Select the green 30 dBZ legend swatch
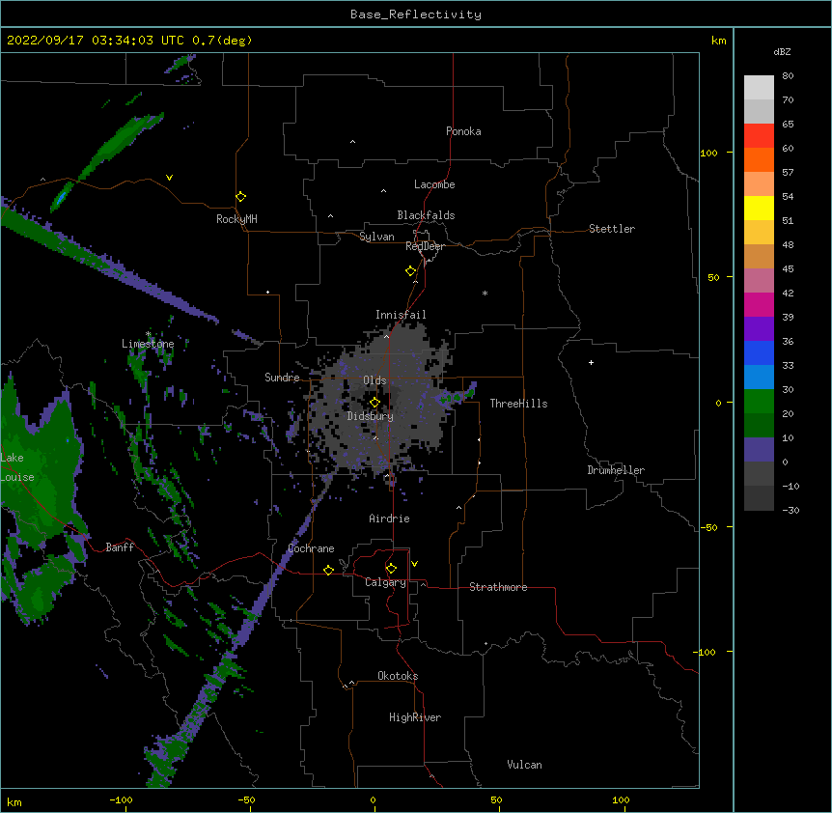This screenshot has width=832, height=813. pos(759,402)
